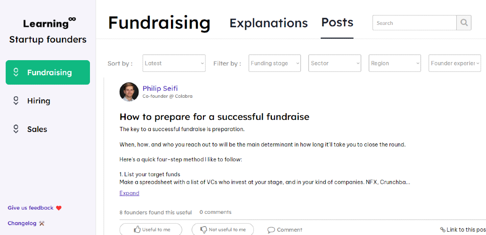Screen dimensions: 486x235
Task: Open Hiring in the sidebar
Action: coord(39,101)
